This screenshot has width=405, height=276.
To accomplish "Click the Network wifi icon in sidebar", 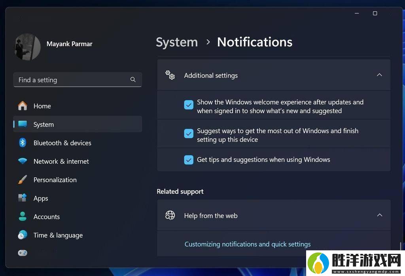I will point(23,161).
